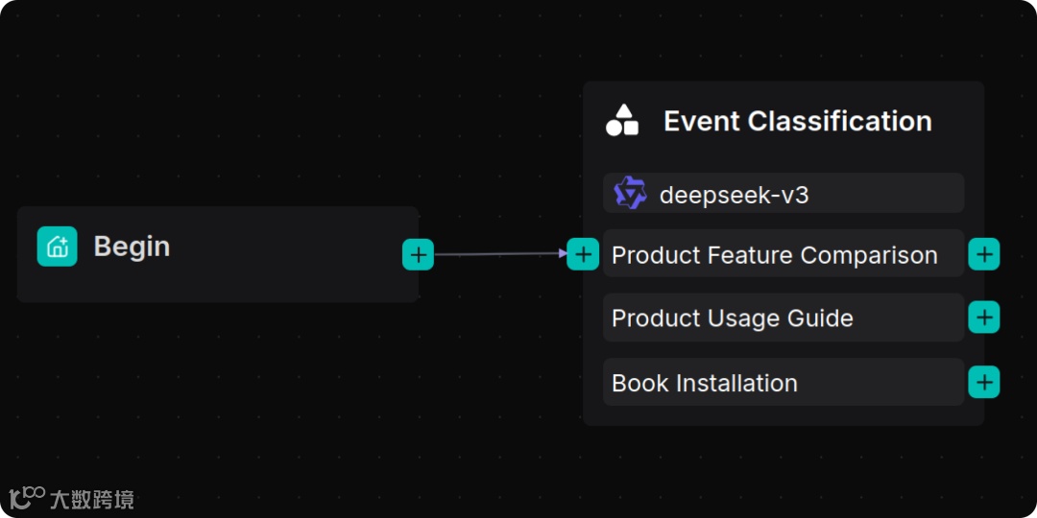Viewport: 1037px width, 518px height.
Task: Click the Begin node label
Action: pos(132,247)
